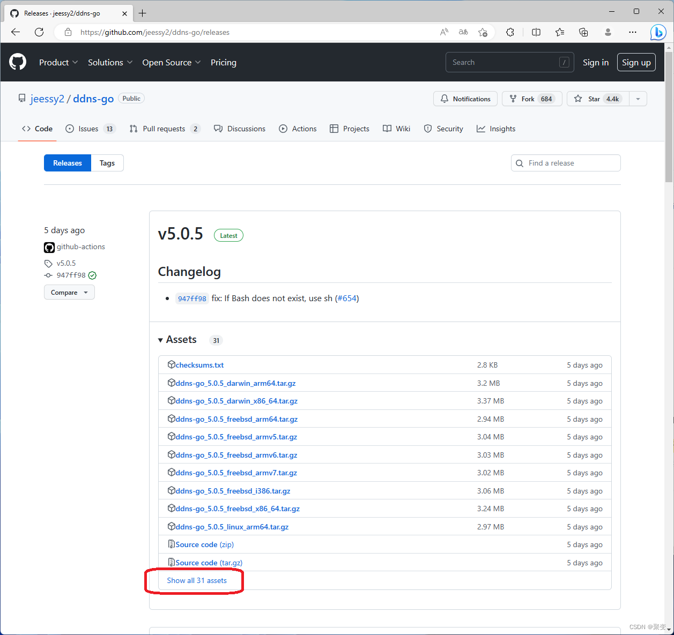Click the Read aloud icon in address bar
Image resolution: width=674 pixels, height=635 pixels.
click(444, 32)
